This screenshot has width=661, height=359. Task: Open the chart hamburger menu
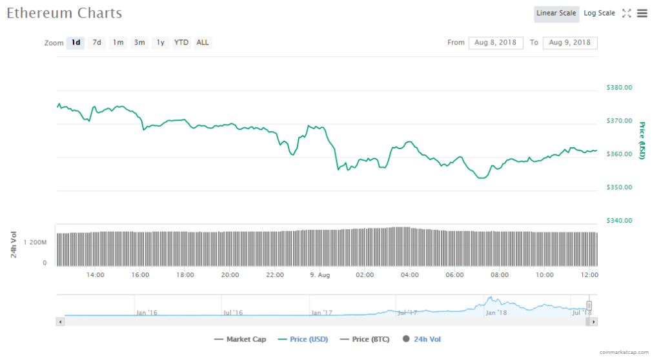(x=642, y=13)
